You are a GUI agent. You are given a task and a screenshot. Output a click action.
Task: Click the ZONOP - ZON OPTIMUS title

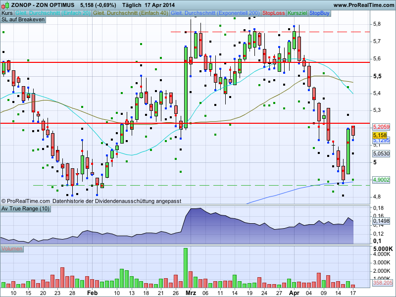pyautogui.click(x=43, y=5)
